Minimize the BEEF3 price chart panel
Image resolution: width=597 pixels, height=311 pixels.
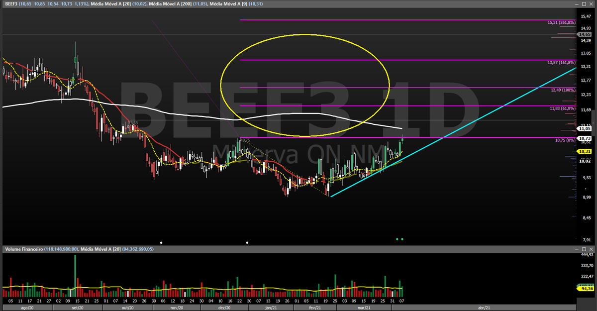coord(577,4)
